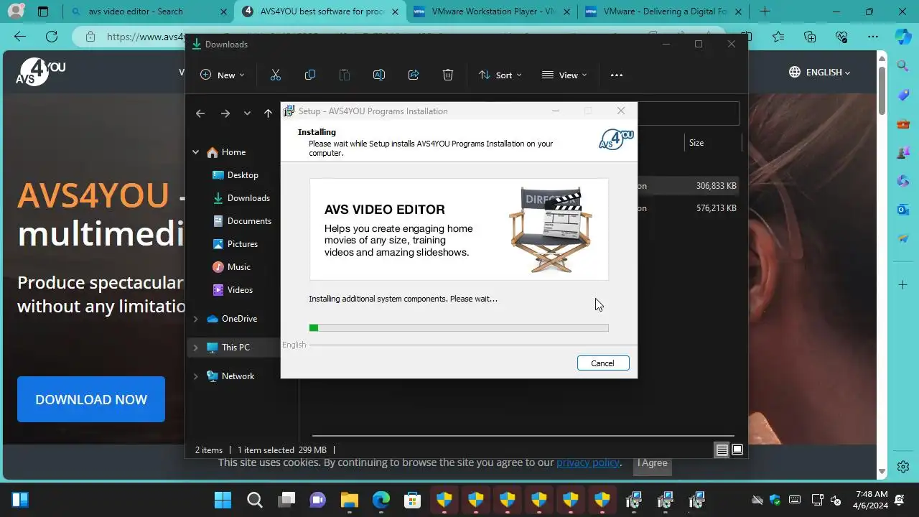This screenshot has width=919, height=517.
Task: Open the See more ellipsis in Explorer toolbar
Action: pyautogui.click(x=616, y=75)
